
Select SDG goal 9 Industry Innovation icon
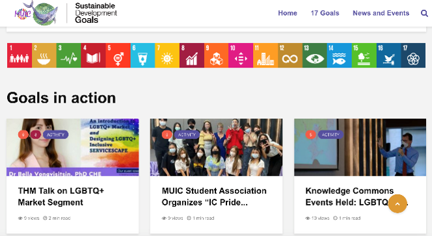pos(216,55)
